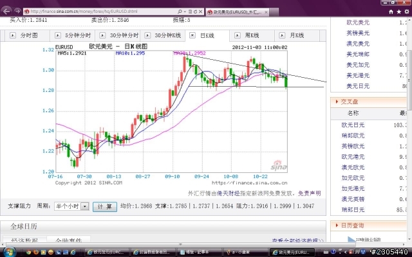Launch Internet Explorer from quick launch
412x257 pixels.
pyautogui.click(x=73, y=253)
